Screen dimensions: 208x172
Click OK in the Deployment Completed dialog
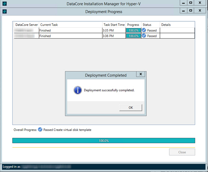tap(130, 108)
